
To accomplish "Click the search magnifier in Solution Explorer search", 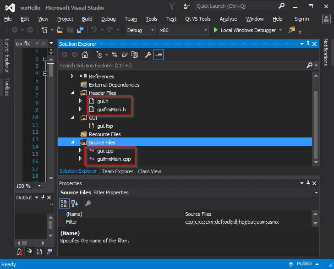I will 309,65.
